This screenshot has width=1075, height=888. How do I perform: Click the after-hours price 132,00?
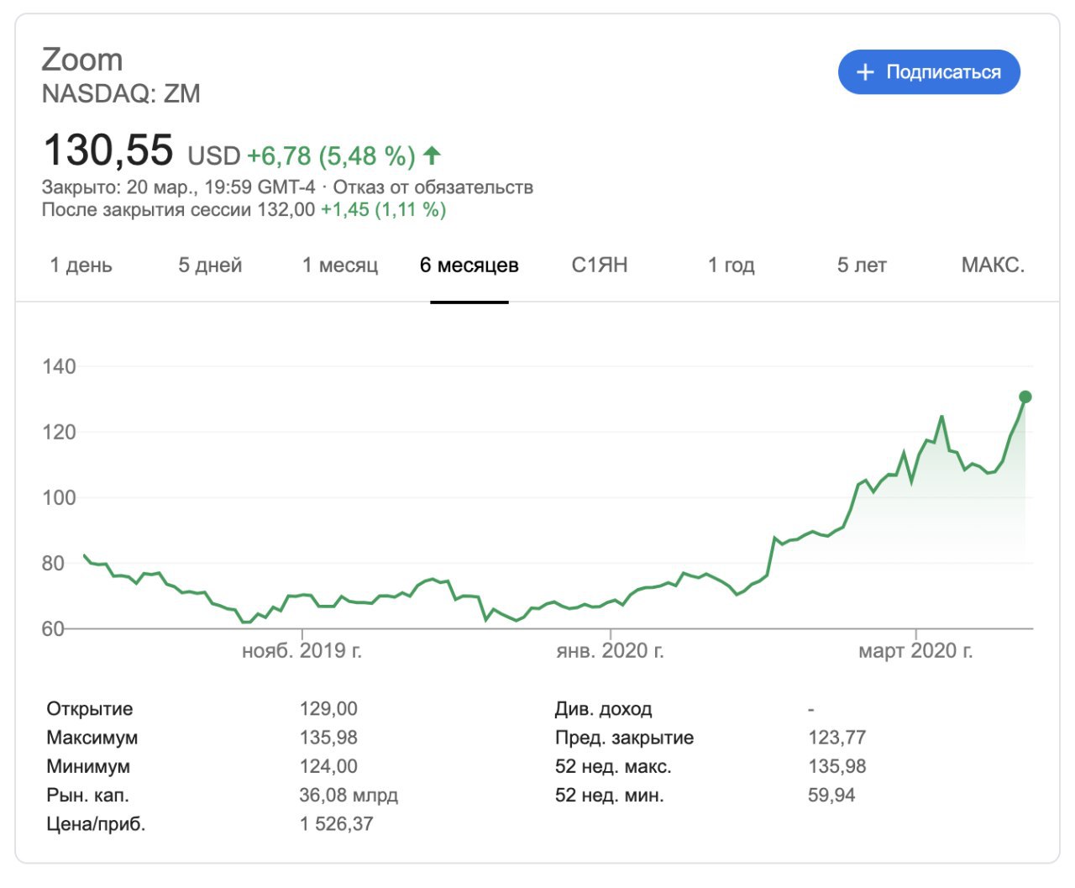286,210
